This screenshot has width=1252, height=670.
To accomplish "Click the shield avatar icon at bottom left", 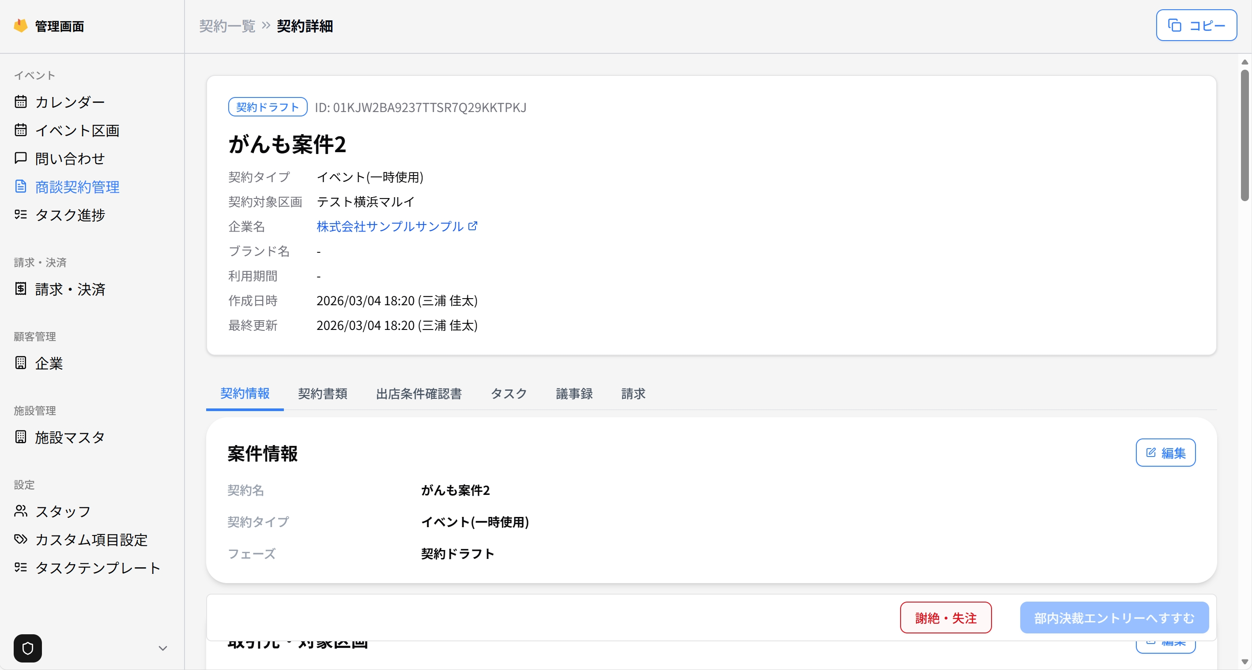I will [28, 648].
